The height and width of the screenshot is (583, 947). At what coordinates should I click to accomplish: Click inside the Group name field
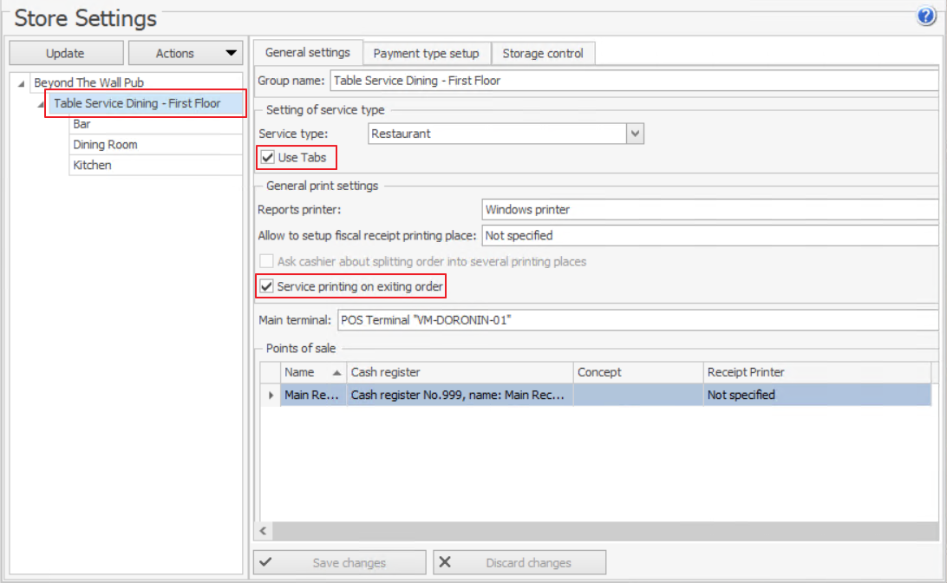633,81
